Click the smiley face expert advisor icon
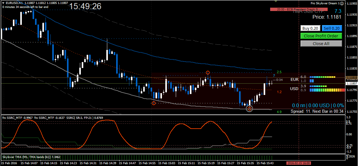 point(342,3)
